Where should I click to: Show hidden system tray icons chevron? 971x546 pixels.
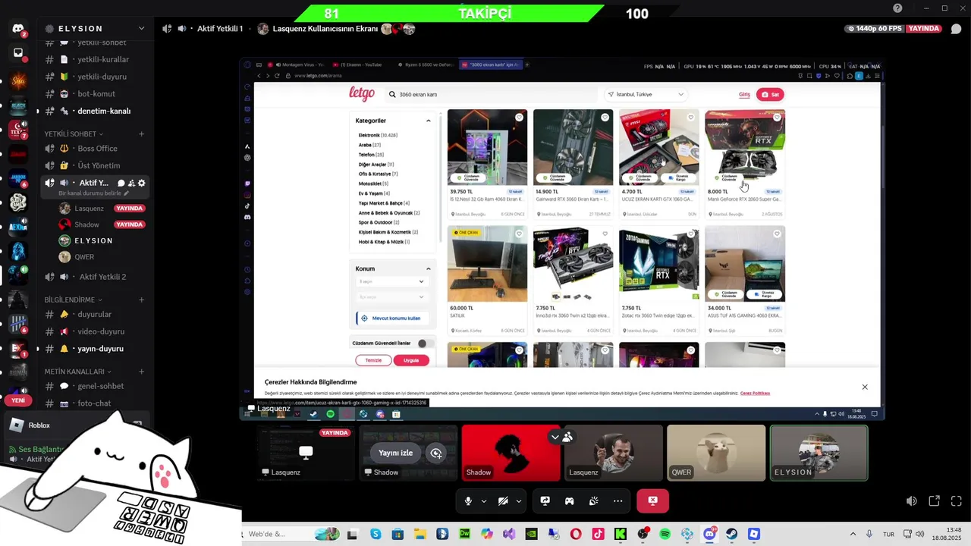[x=853, y=534]
